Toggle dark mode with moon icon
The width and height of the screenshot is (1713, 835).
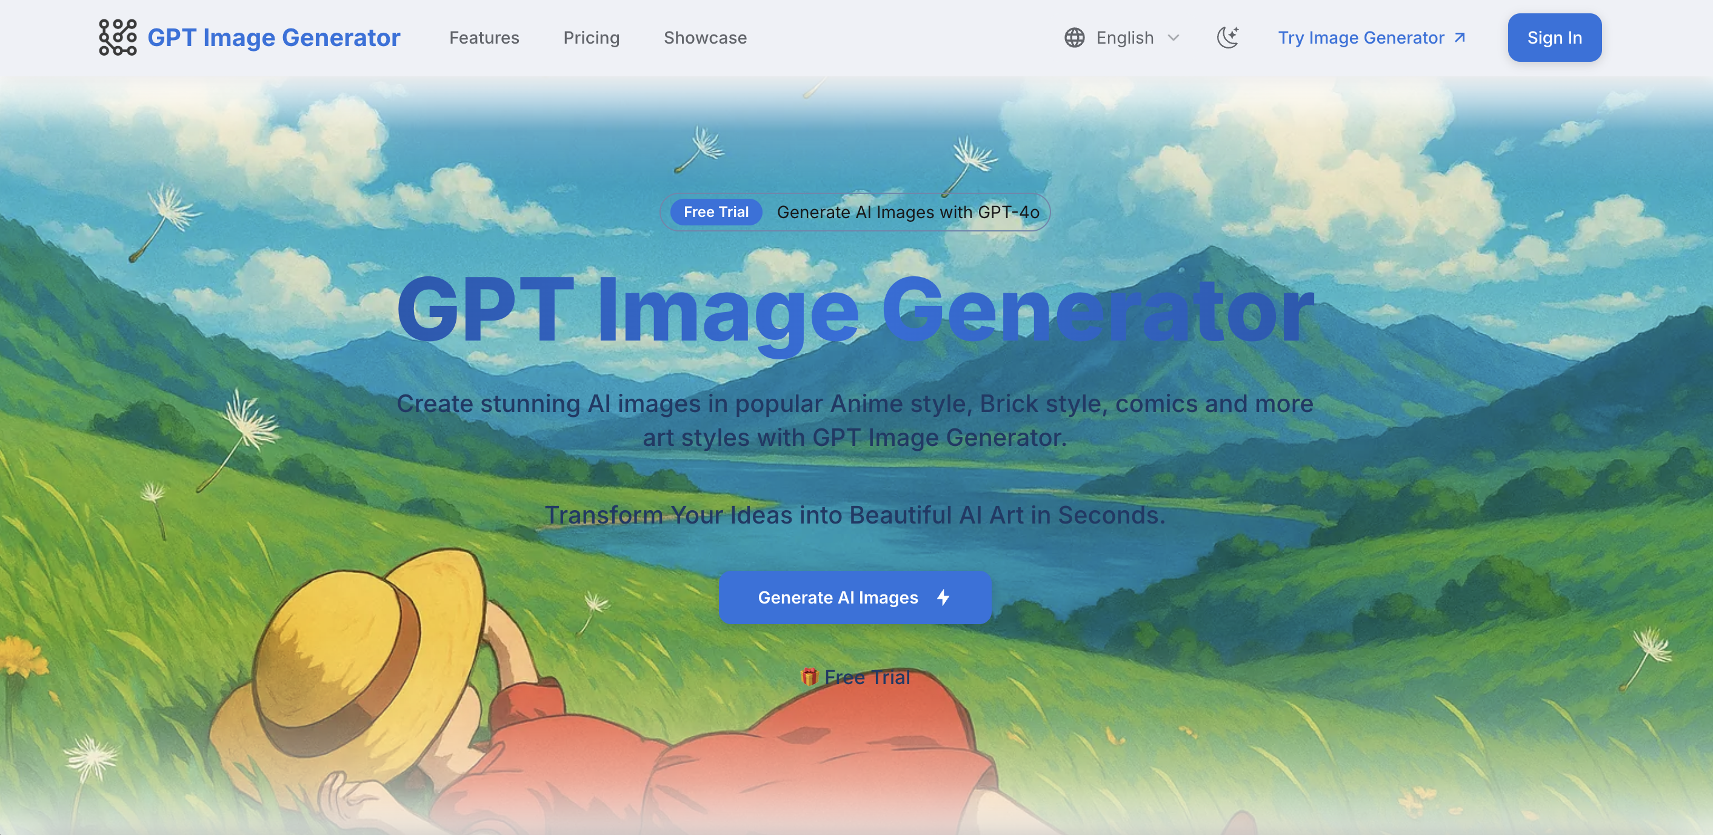(1227, 37)
